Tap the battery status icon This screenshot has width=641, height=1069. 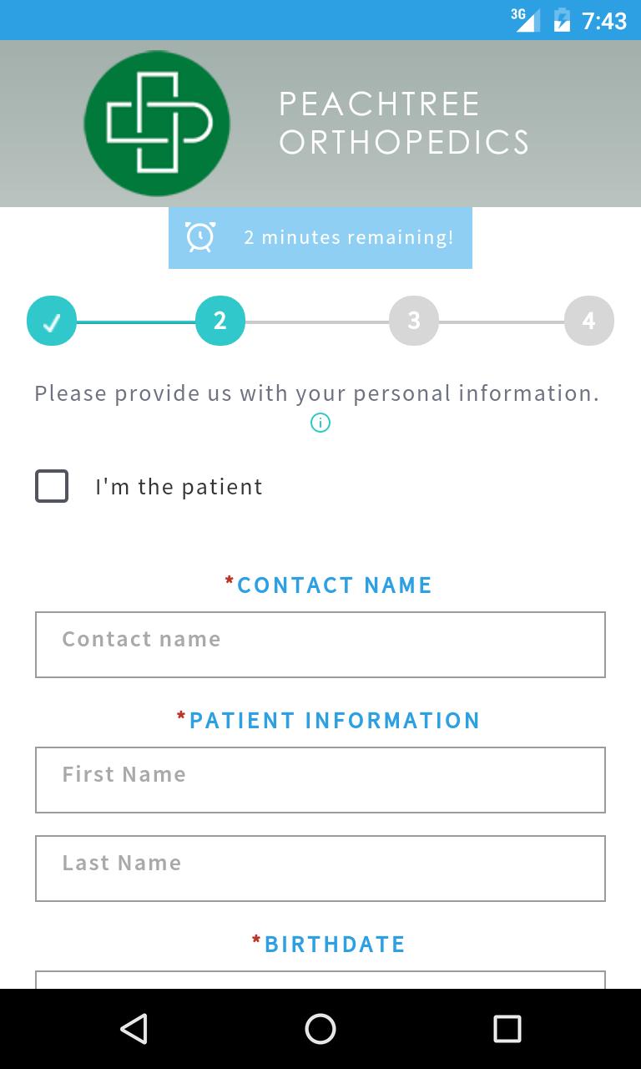click(x=562, y=20)
